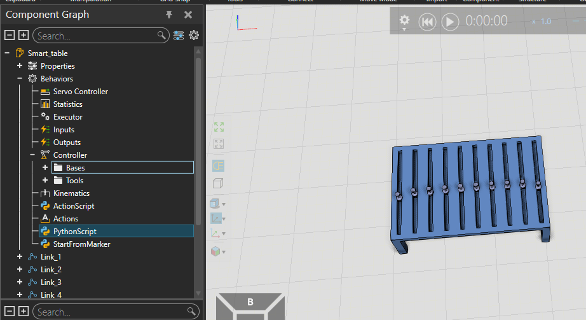
Task: Select the Kinematics behavior
Action: coord(71,193)
